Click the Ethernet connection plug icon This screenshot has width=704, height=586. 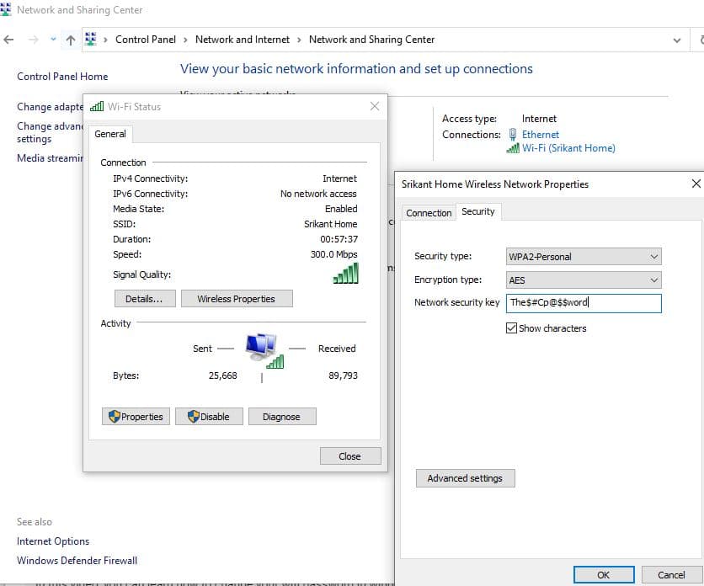click(513, 135)
